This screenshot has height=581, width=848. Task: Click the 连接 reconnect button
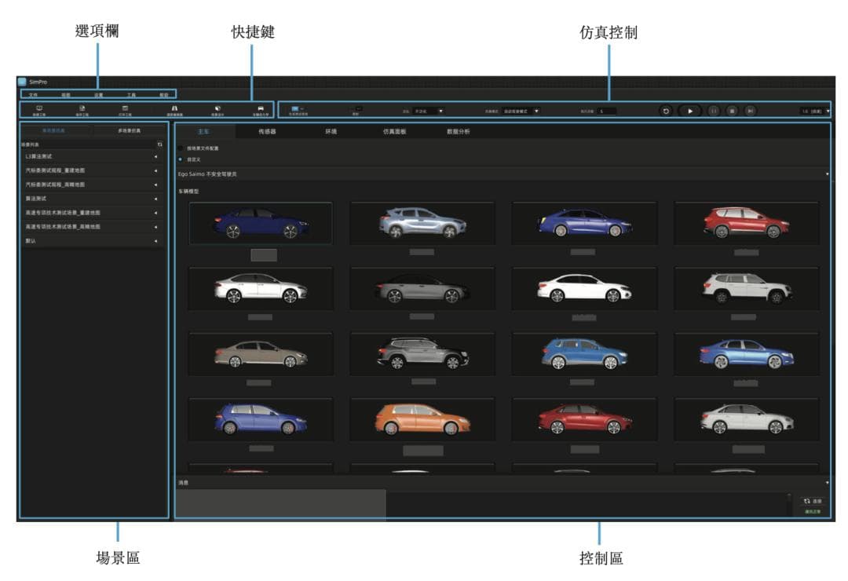[x=813, y=500]
